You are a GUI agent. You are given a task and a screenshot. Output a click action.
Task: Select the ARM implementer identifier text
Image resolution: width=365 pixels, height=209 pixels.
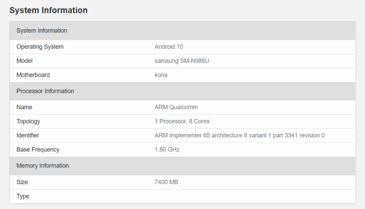[239, 136]
